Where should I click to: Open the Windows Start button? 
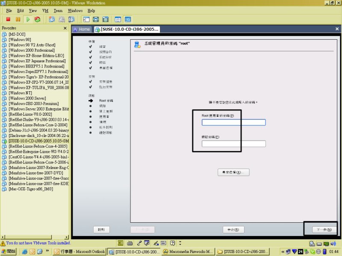pyautogui.click(x=9, y=252)
